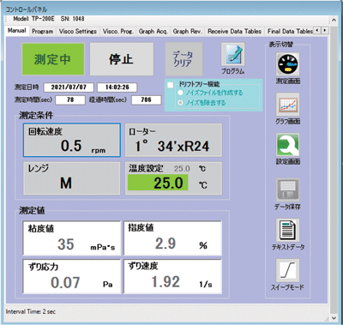Open the プログラム editor icon

point(232,55)
